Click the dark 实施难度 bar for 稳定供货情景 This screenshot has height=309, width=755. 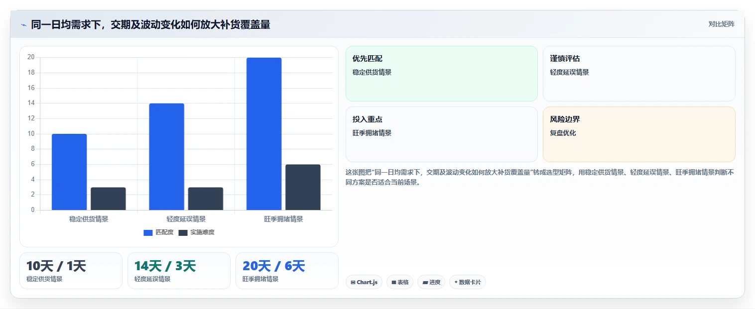point(108,199)
